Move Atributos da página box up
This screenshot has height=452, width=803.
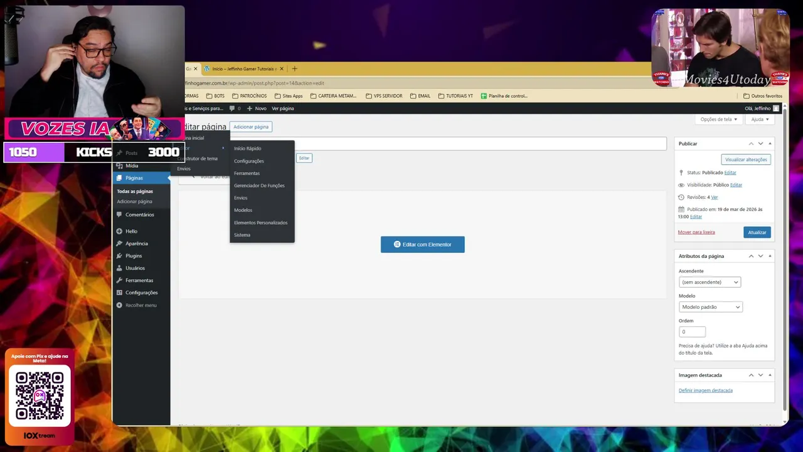click(x=751, y=256)
